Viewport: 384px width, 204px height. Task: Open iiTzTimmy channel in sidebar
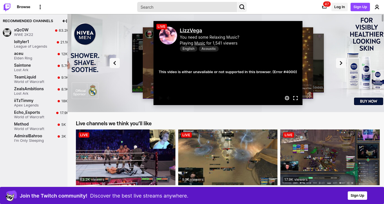click(x=34, y=103)
